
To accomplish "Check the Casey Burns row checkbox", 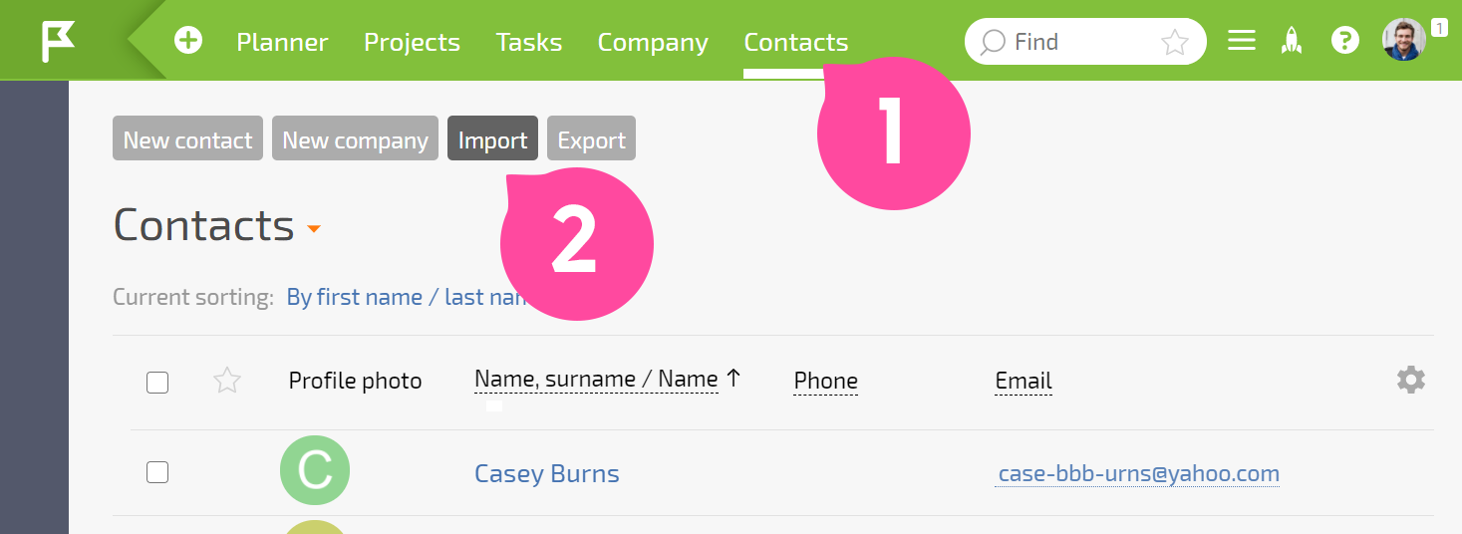I will pos(157,472).
